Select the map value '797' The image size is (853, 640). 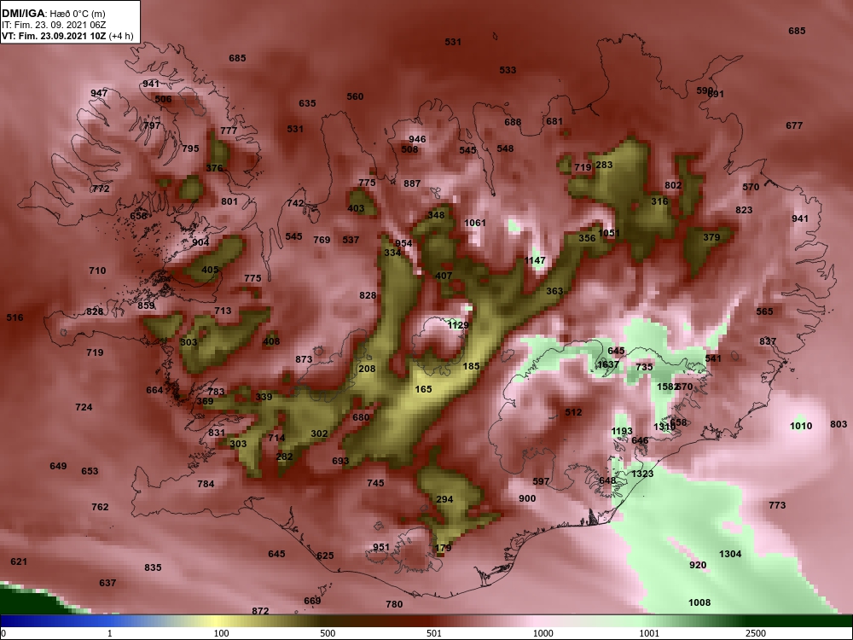153,125
